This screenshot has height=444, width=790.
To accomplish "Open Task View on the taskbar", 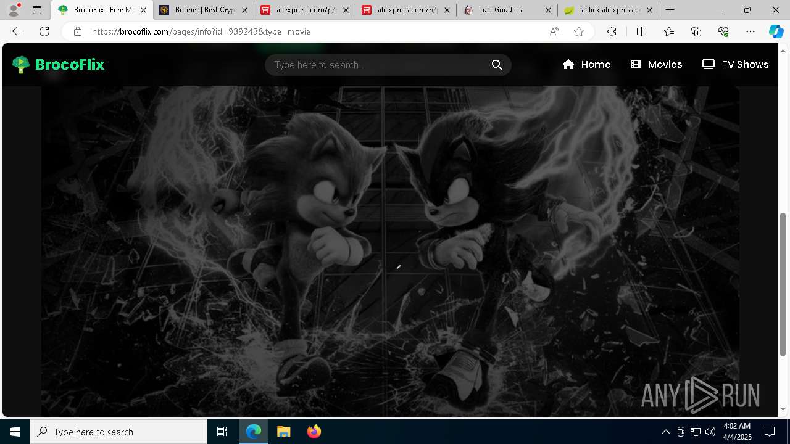I will 222,432.
